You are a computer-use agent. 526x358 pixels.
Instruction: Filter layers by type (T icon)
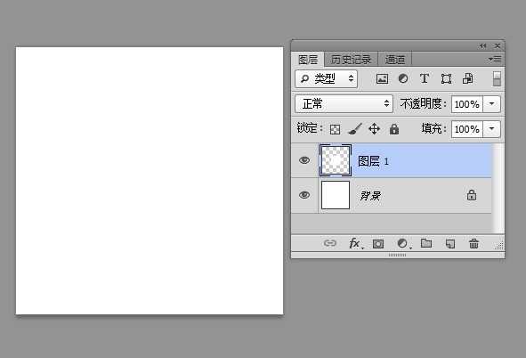[x=425, y=78]
